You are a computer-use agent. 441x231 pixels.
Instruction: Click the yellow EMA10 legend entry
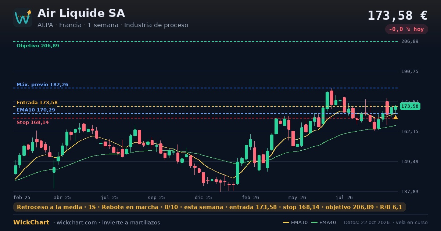coord(295,223)
